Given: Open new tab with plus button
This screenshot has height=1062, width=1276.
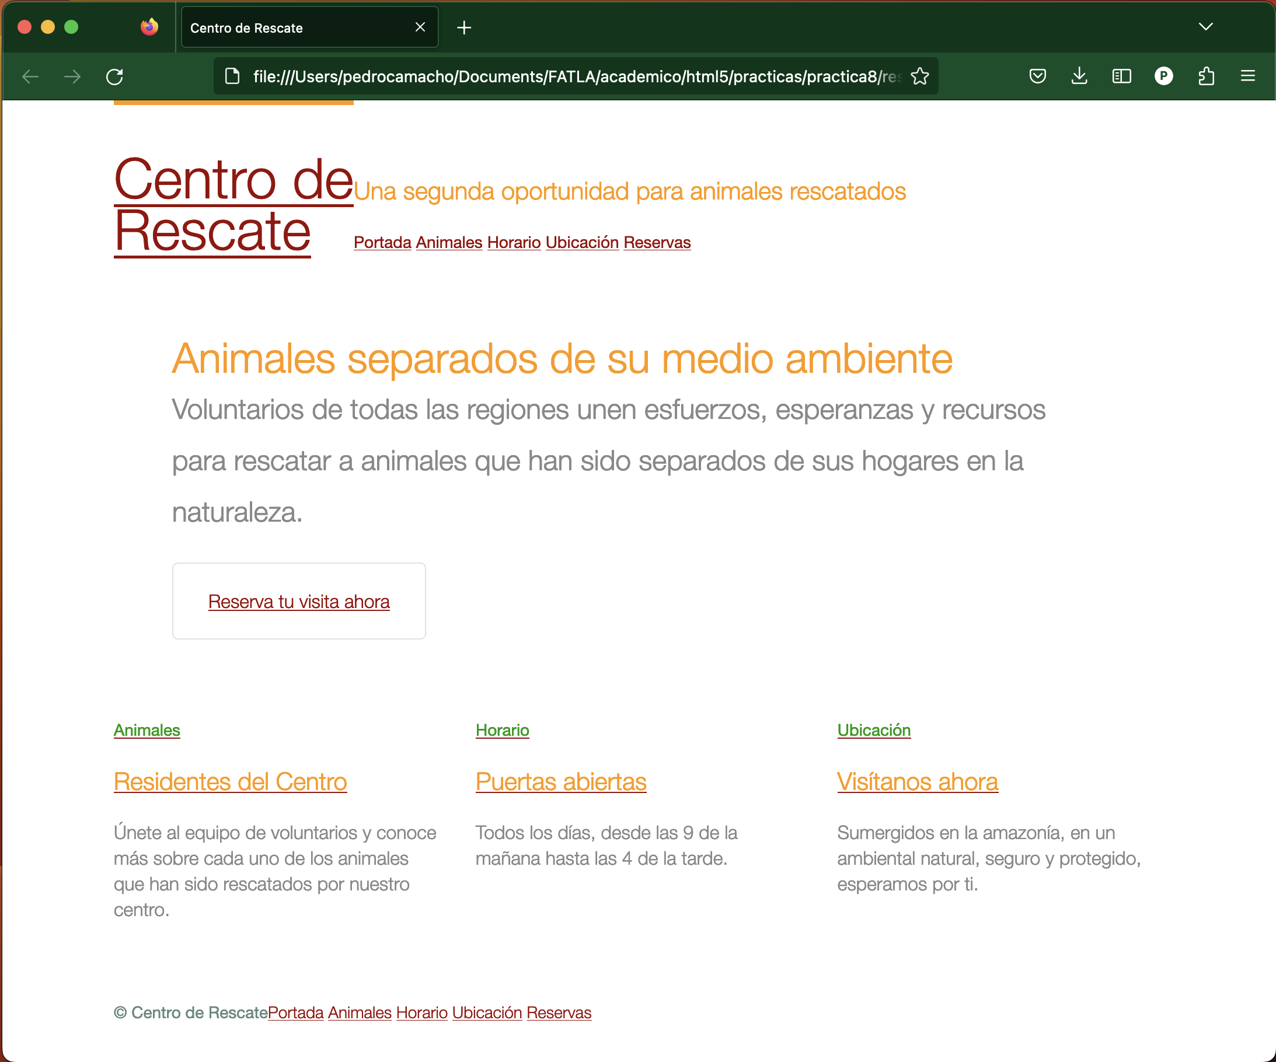Looking at the screenshot, I should [x=464, y=28].
